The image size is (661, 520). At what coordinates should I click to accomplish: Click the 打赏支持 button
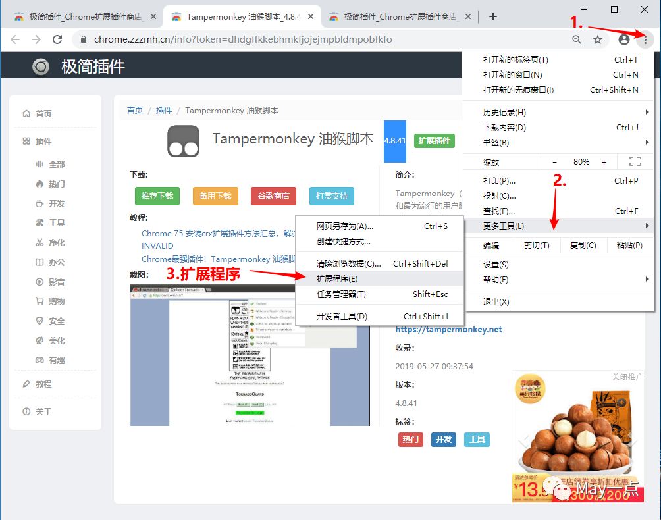332,196
